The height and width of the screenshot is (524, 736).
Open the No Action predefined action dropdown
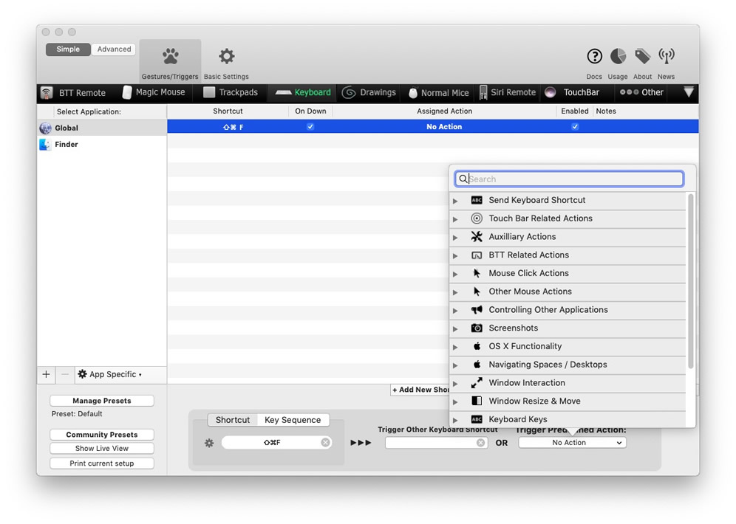tap(572, 442)
